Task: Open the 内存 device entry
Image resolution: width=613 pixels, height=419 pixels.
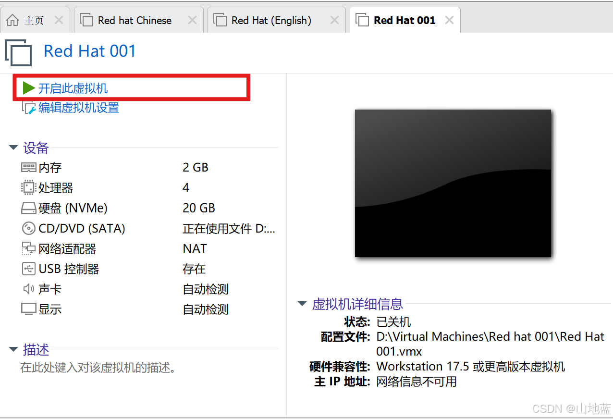Action: [50, 168]
